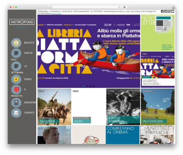Open the popcorn illustration tile
183x155 pixels.
[89, 135]
